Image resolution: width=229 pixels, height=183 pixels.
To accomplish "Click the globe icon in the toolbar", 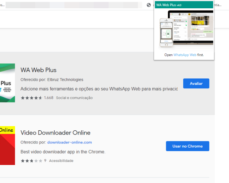I will [149, 5].
